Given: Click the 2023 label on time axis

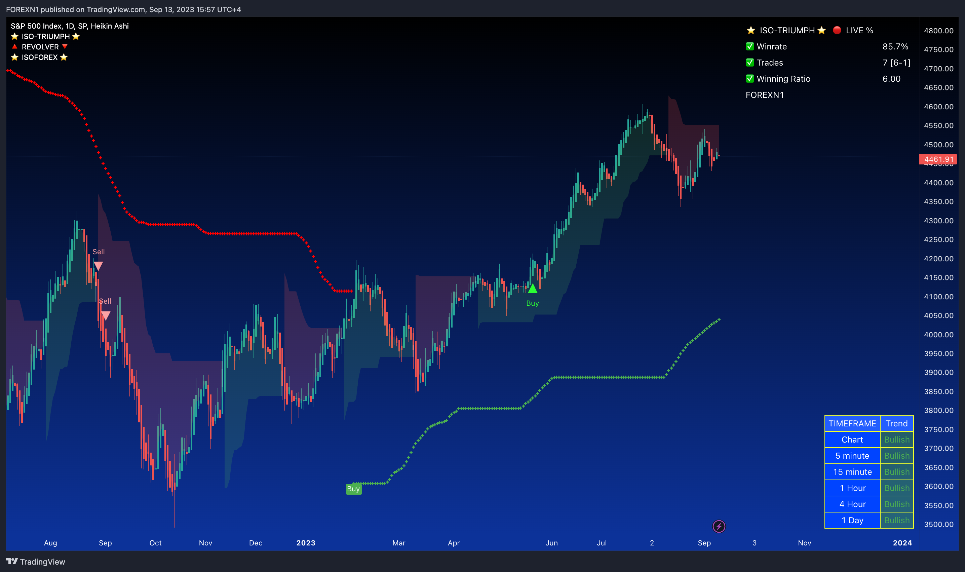Looking at the screenshot, I should (306, 543).
